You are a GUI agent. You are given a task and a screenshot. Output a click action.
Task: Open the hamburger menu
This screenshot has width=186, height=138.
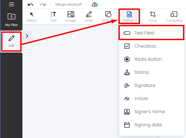[11, 4]
